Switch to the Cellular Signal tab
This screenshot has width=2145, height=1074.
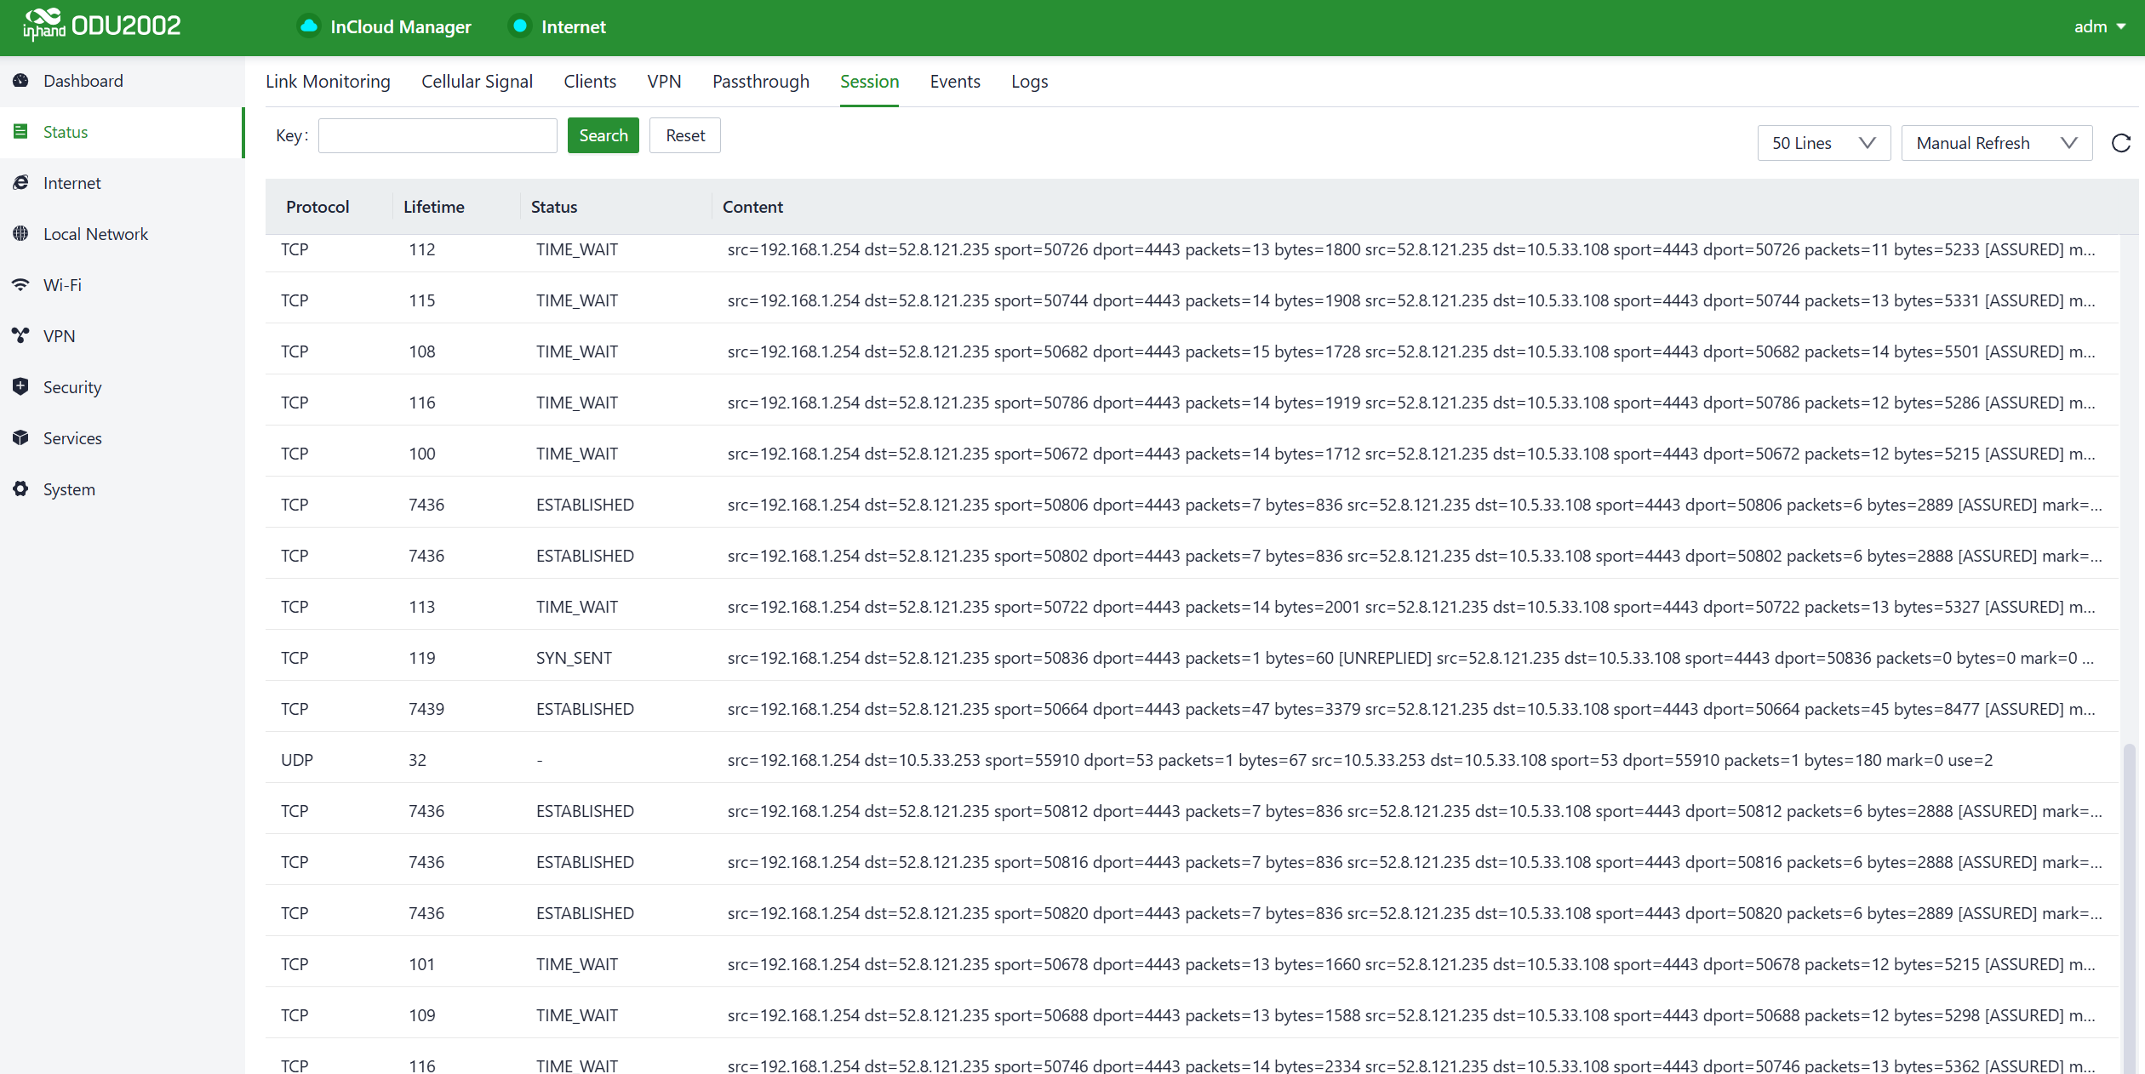(x=477, y=82)
